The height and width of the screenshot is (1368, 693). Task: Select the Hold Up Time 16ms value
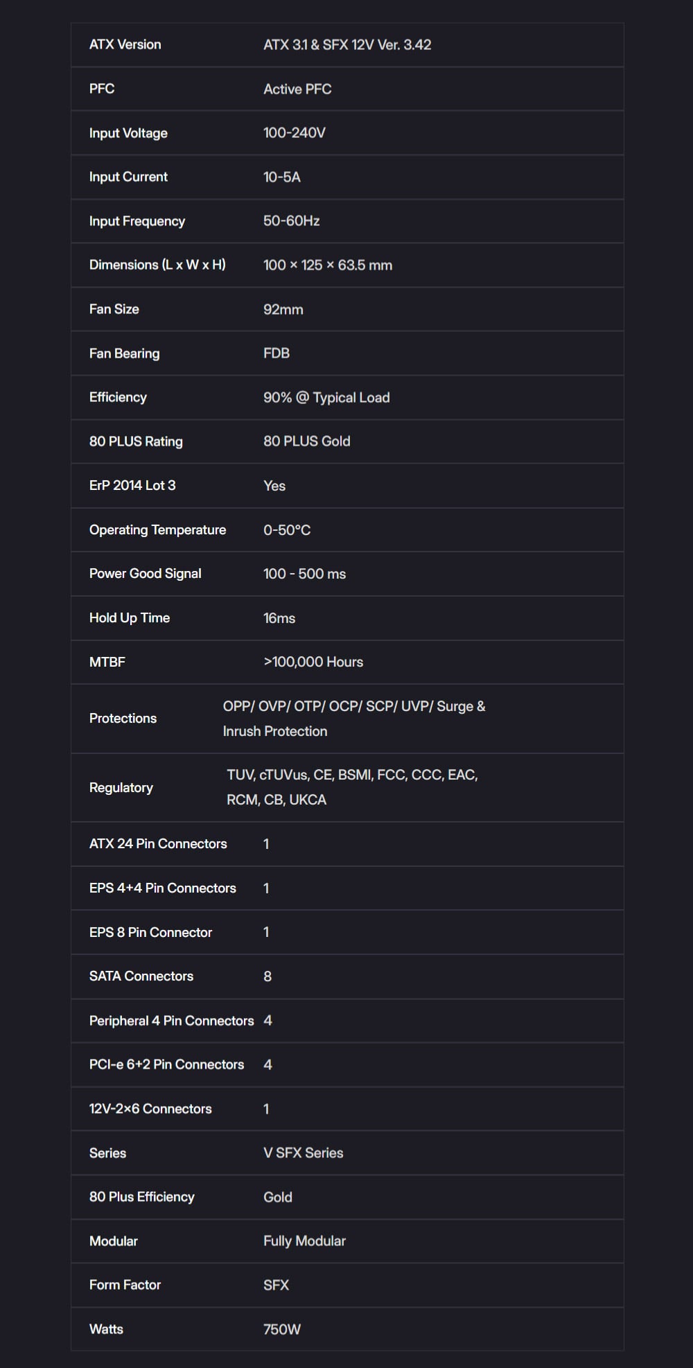click(x=279, y=617)
